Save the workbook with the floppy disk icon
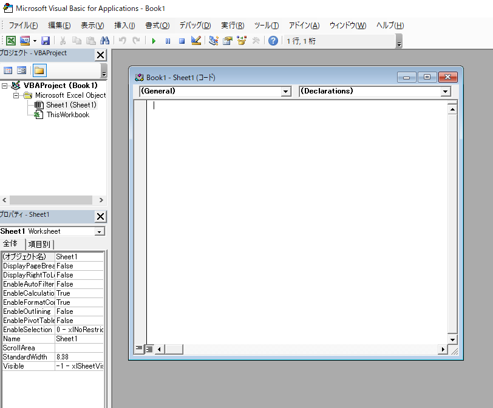The width and height of the screenshot is (493, 408). click(x=46, y=41)
